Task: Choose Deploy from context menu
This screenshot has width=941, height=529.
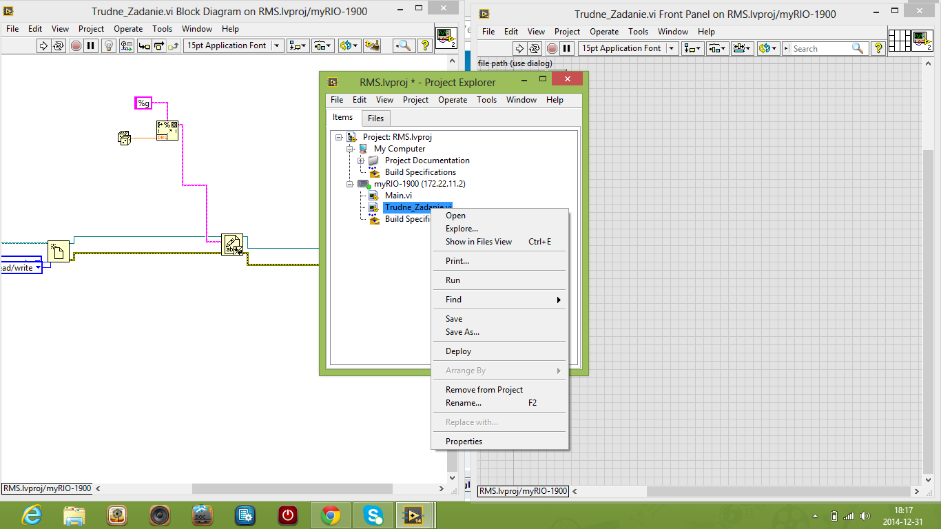Action: 499,351
